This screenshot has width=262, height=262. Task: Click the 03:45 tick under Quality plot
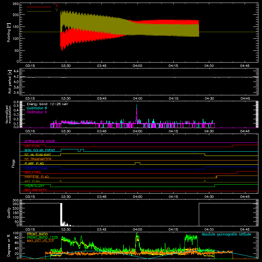coord(102,230)
